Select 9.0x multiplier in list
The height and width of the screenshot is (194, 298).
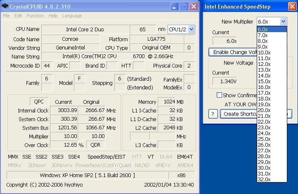272,47
